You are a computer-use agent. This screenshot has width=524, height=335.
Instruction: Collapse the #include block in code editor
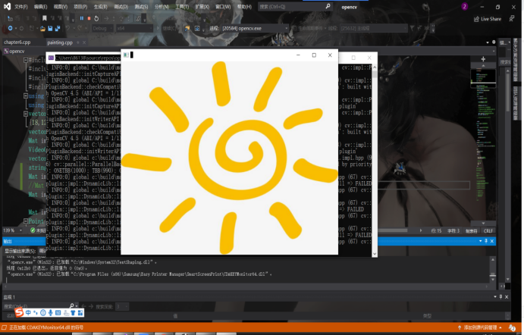pyautogui.click(x=25, y=60)
